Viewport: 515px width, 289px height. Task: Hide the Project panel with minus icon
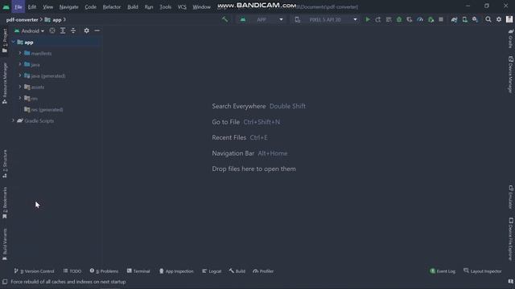97,31
